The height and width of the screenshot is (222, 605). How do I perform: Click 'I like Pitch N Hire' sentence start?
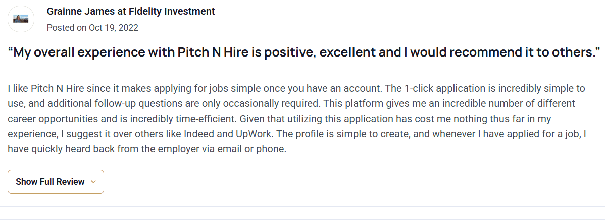44,89
